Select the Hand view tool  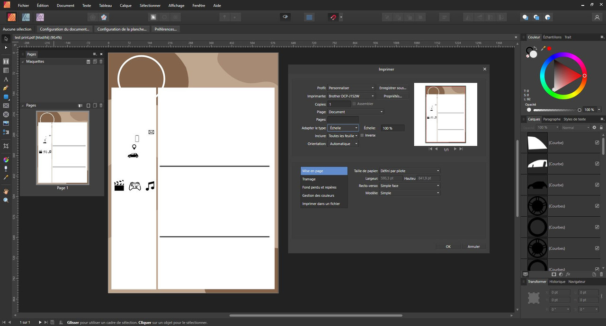click(x=6, y=191)
